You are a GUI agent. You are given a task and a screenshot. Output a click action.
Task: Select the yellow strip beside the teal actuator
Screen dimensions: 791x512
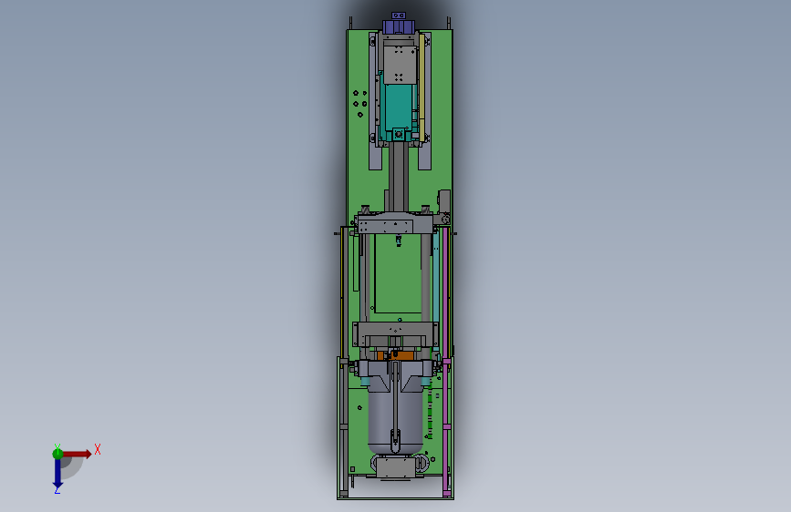click(422, 87)
